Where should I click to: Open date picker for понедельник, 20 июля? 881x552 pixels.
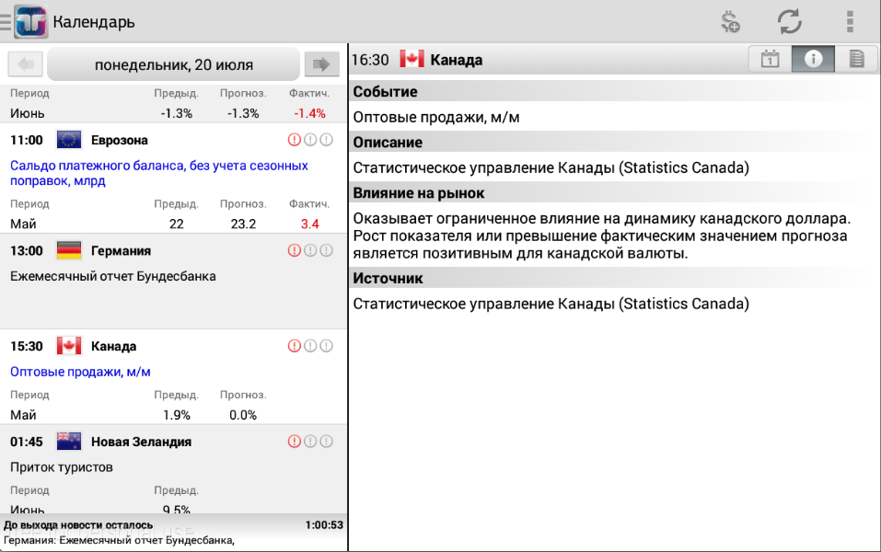tap(174, 64)
